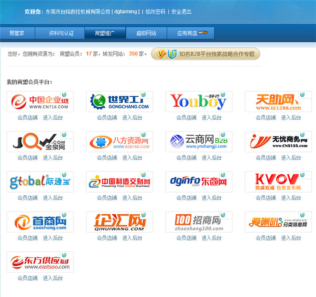The image size is (316, 297).
Task: Switch to the 易管家 tab
Action: 17,33
